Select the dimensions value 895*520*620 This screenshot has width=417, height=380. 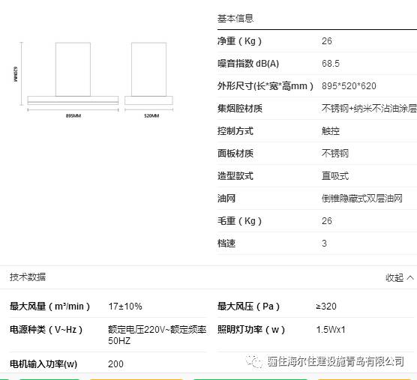pyautogui.click(x=349, y=86)
